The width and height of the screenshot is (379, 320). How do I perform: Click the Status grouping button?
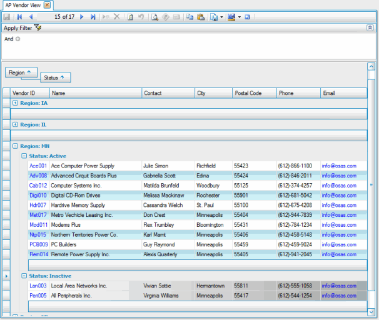(x=55, y=78)
